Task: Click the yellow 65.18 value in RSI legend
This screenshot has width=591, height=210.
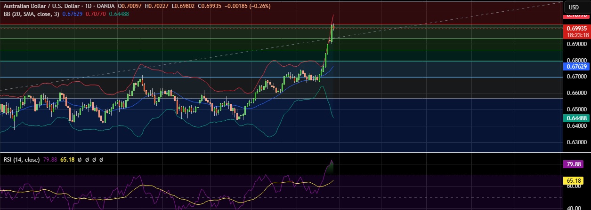Action: coord(68,160)
